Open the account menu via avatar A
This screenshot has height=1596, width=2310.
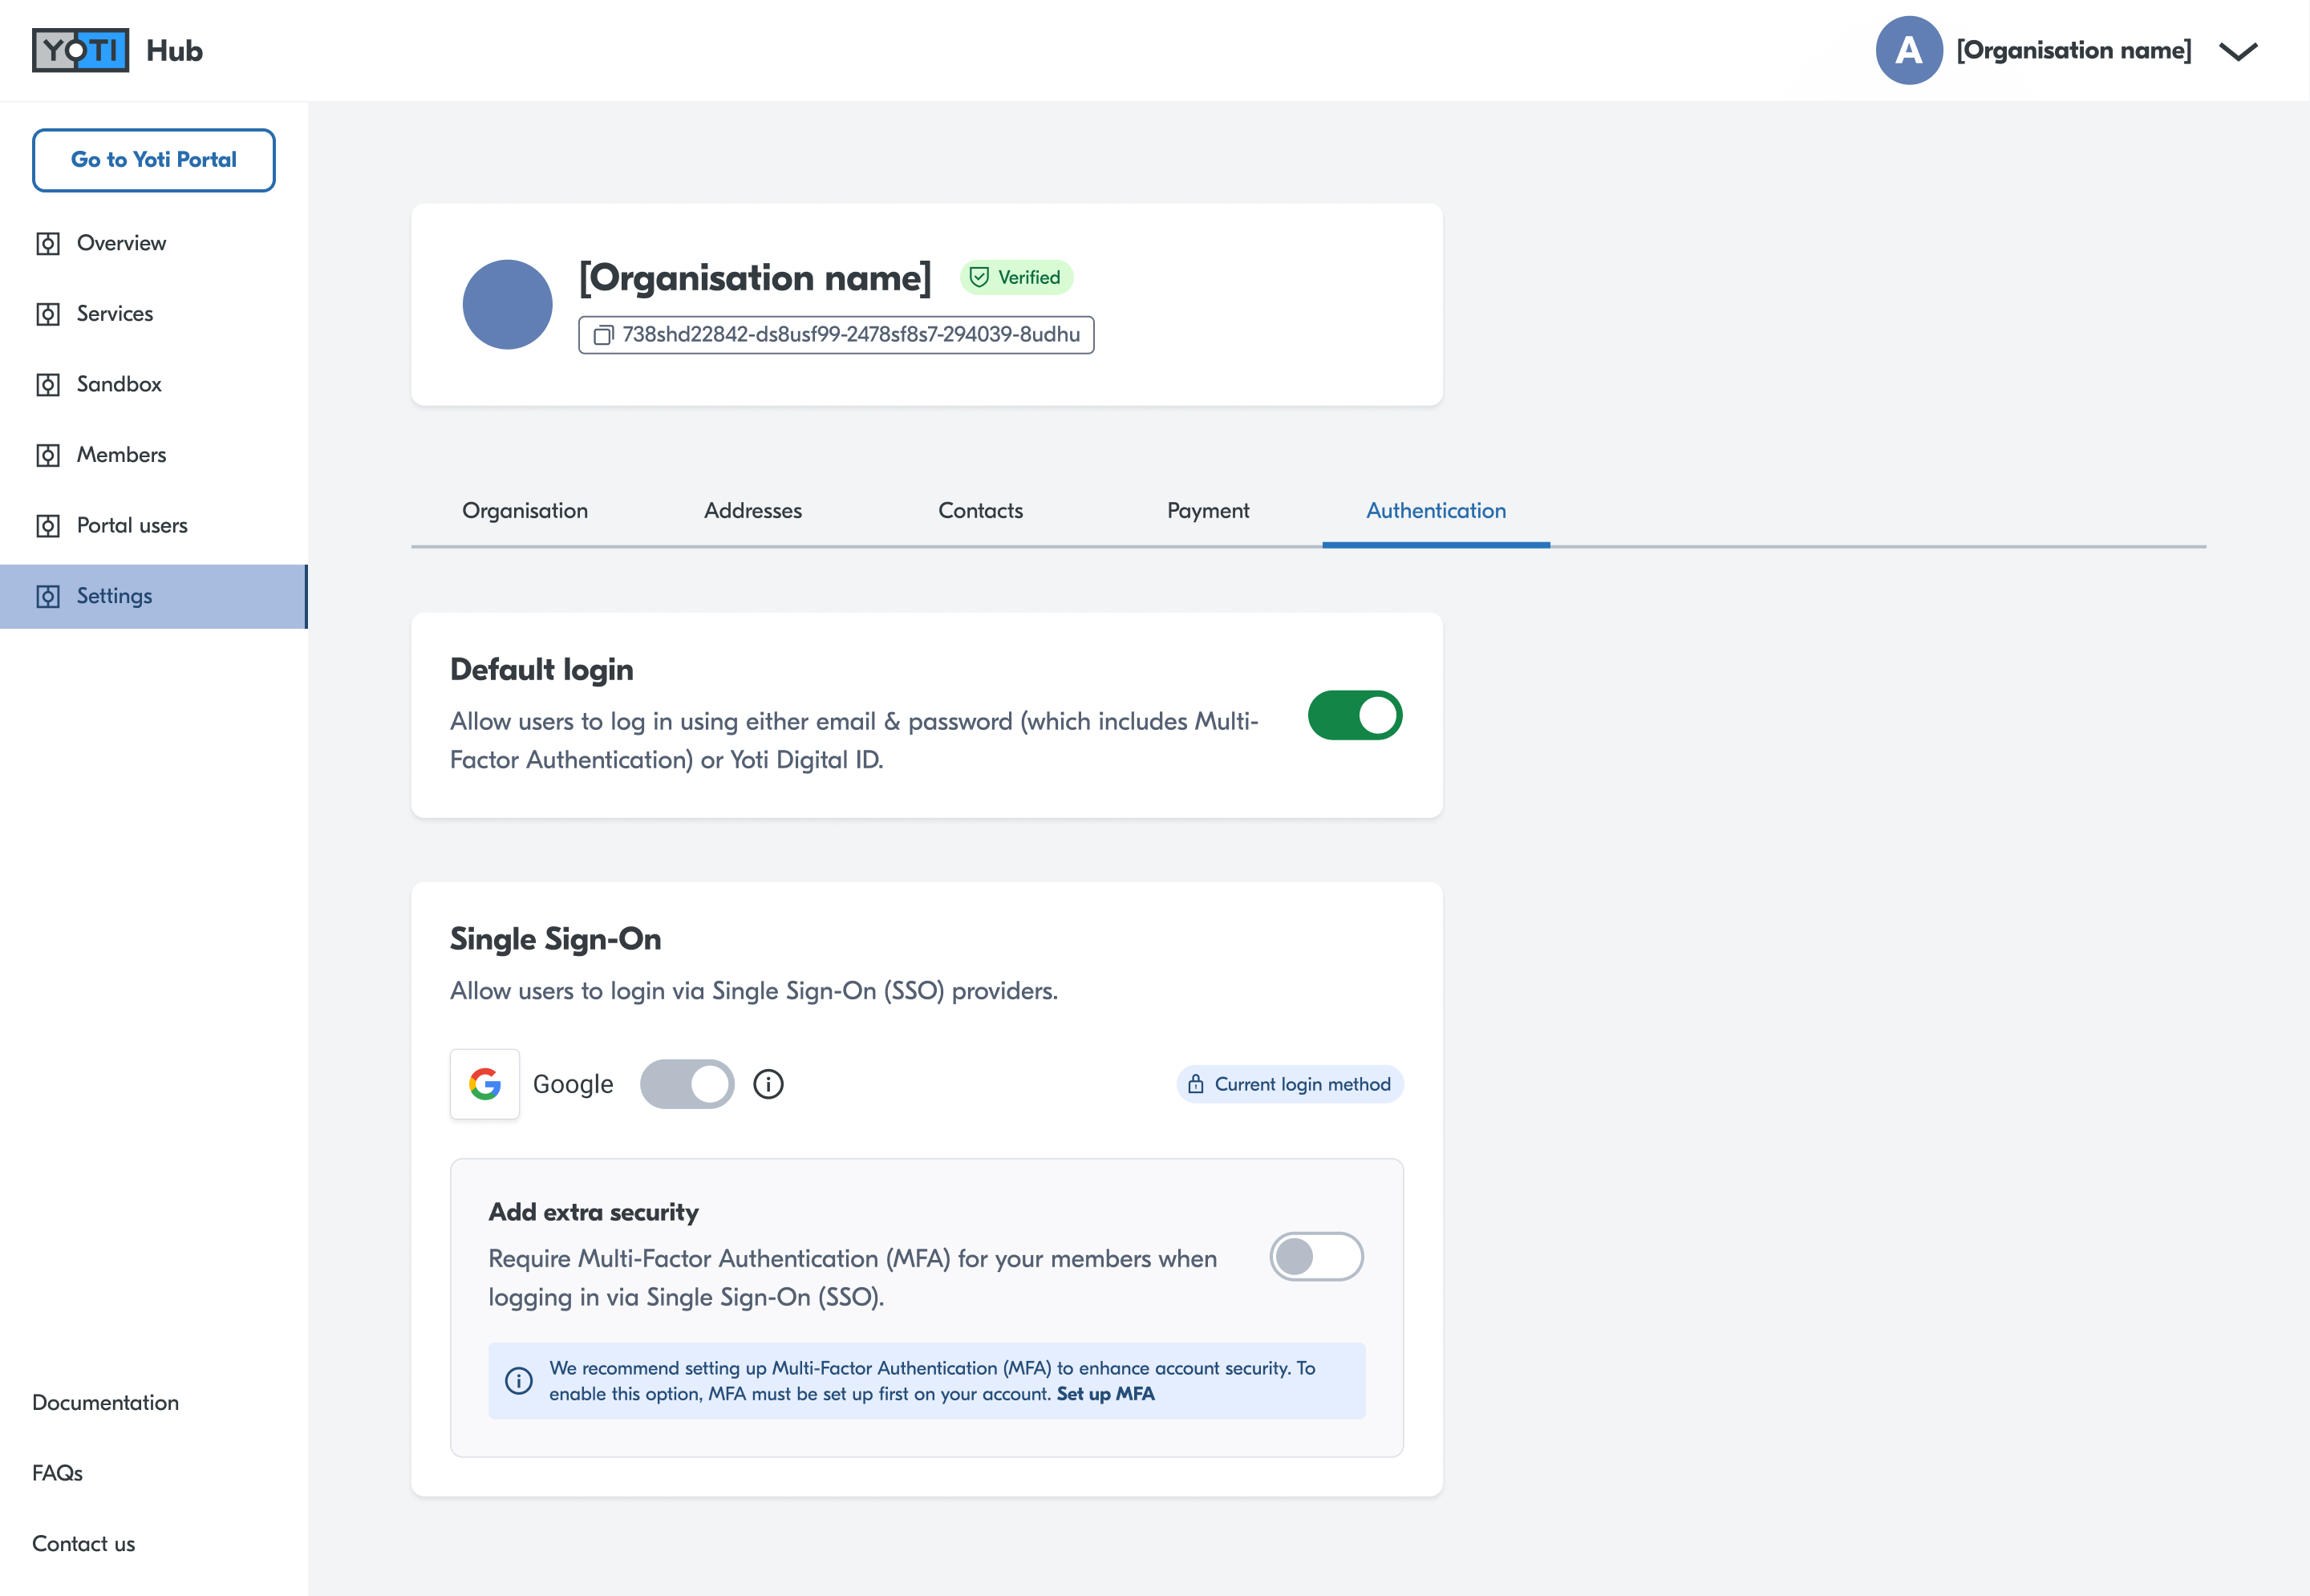1908,51
